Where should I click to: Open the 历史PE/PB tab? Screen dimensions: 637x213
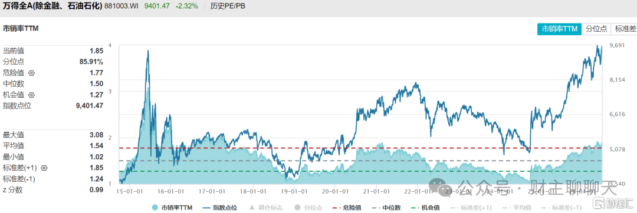[228, 6]
